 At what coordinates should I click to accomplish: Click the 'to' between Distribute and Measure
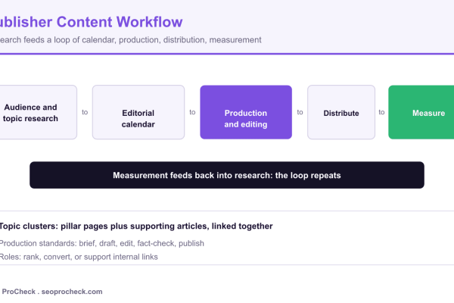381,112
